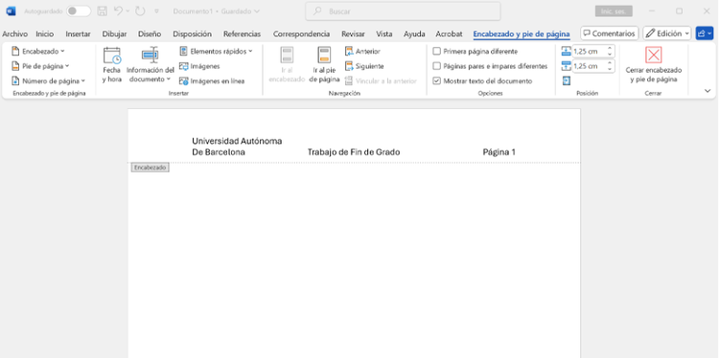Increase header position with stepper arrow
The height and width of the screenshot is (358, 719).
click(610, 48)
